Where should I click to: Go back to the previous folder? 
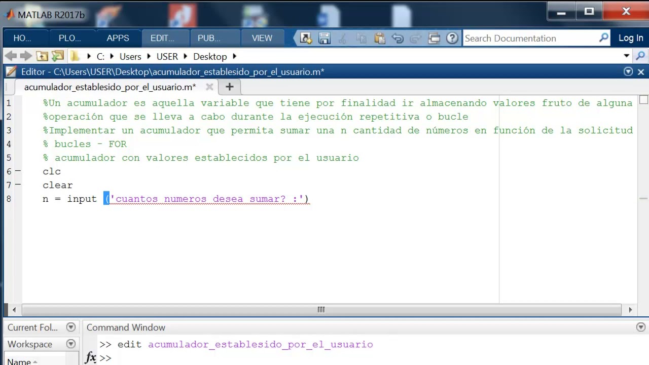(x=11, y=56)
